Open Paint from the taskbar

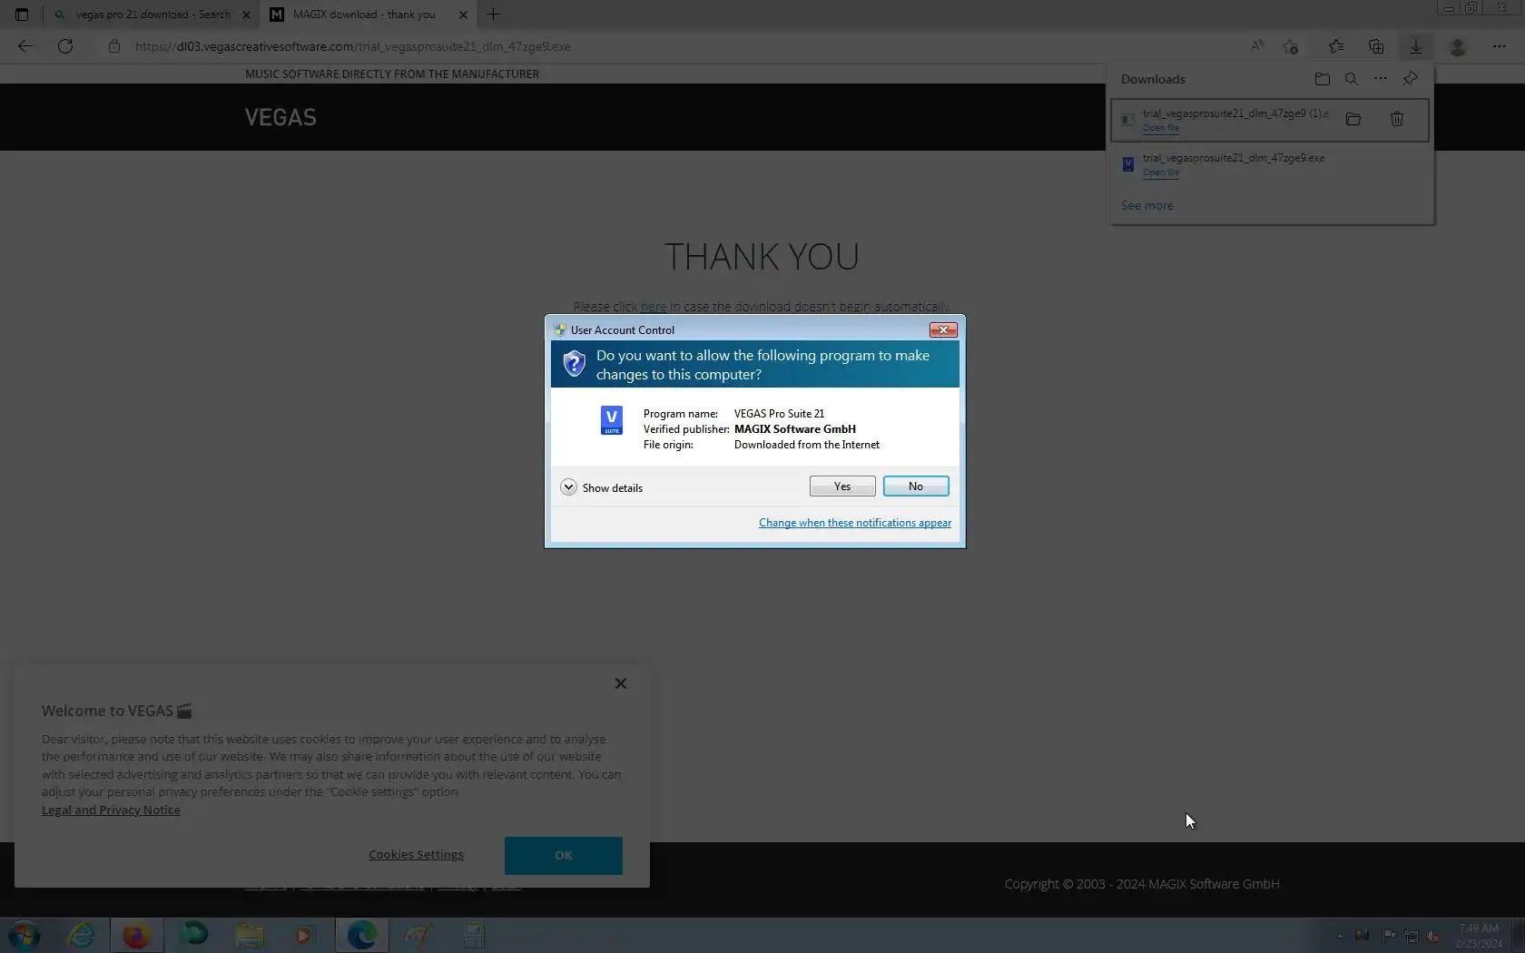point(418,935)
